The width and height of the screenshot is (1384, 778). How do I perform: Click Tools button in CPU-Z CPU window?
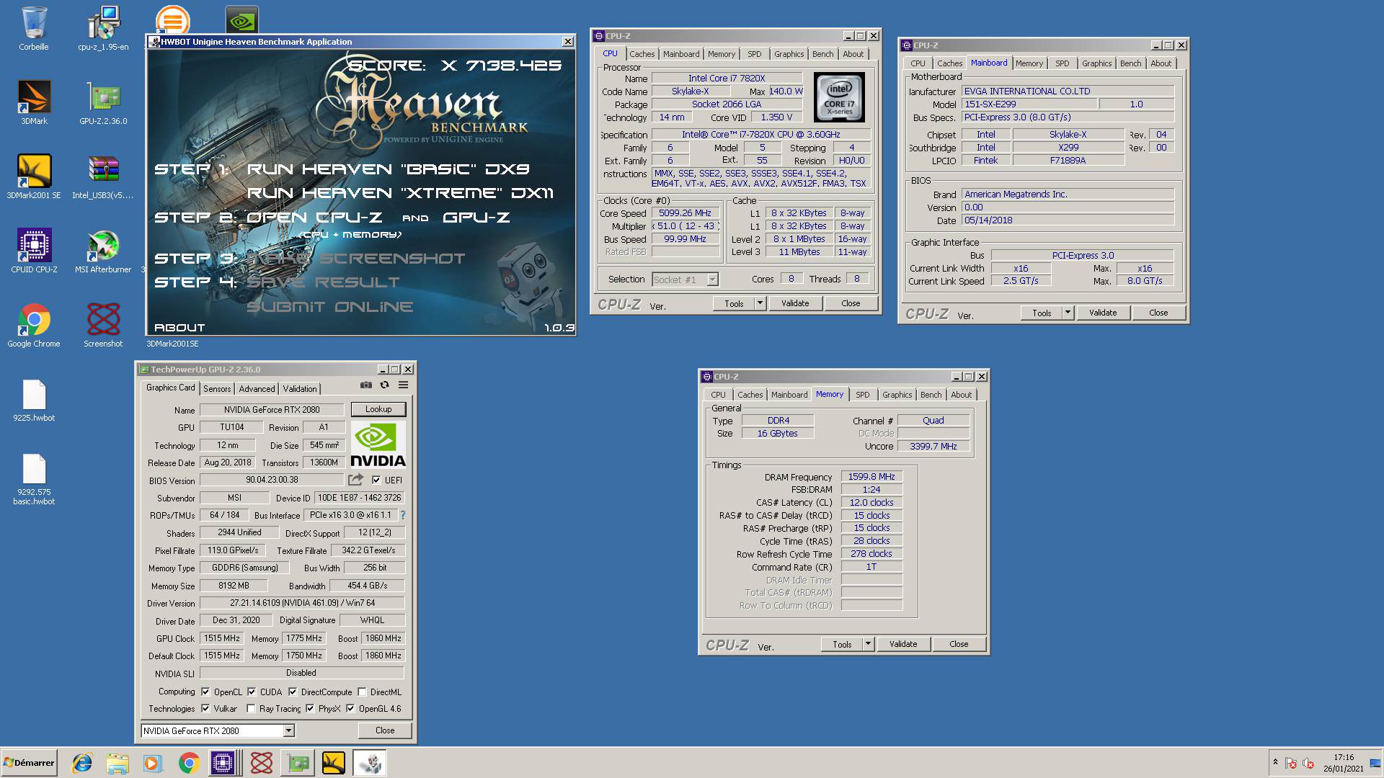(734, 303)
